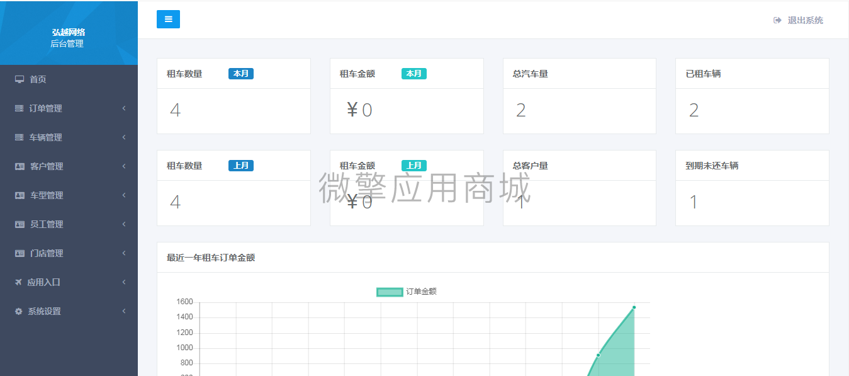849x376 pixels.
Task: Click the 上月 badge on 租车数量 card
Action: [x=241, y=166]
